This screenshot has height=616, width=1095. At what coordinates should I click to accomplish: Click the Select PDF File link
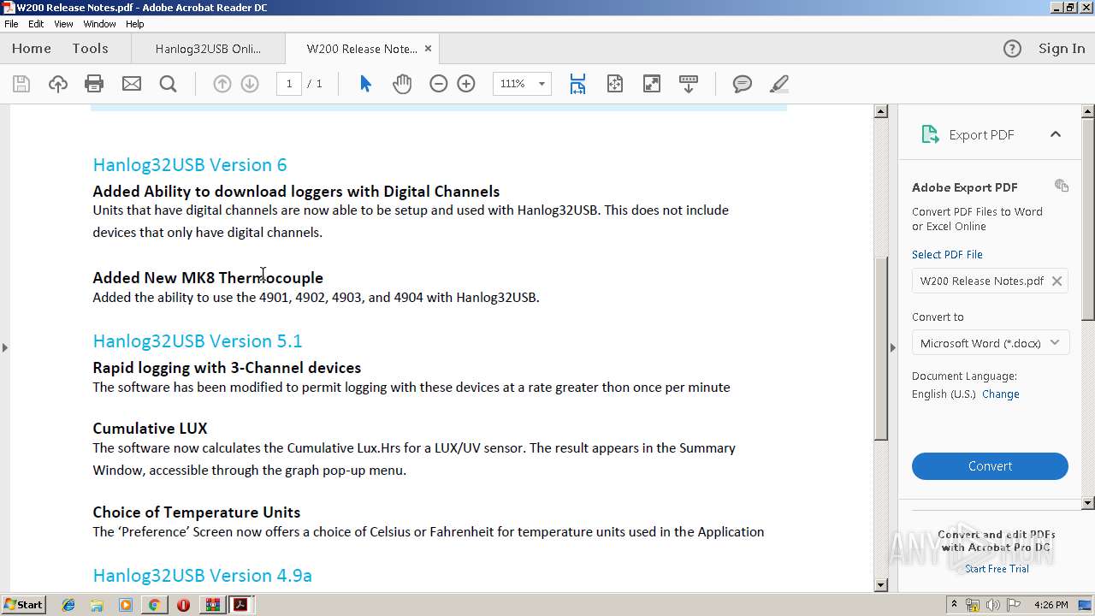[x=947, y=254]
